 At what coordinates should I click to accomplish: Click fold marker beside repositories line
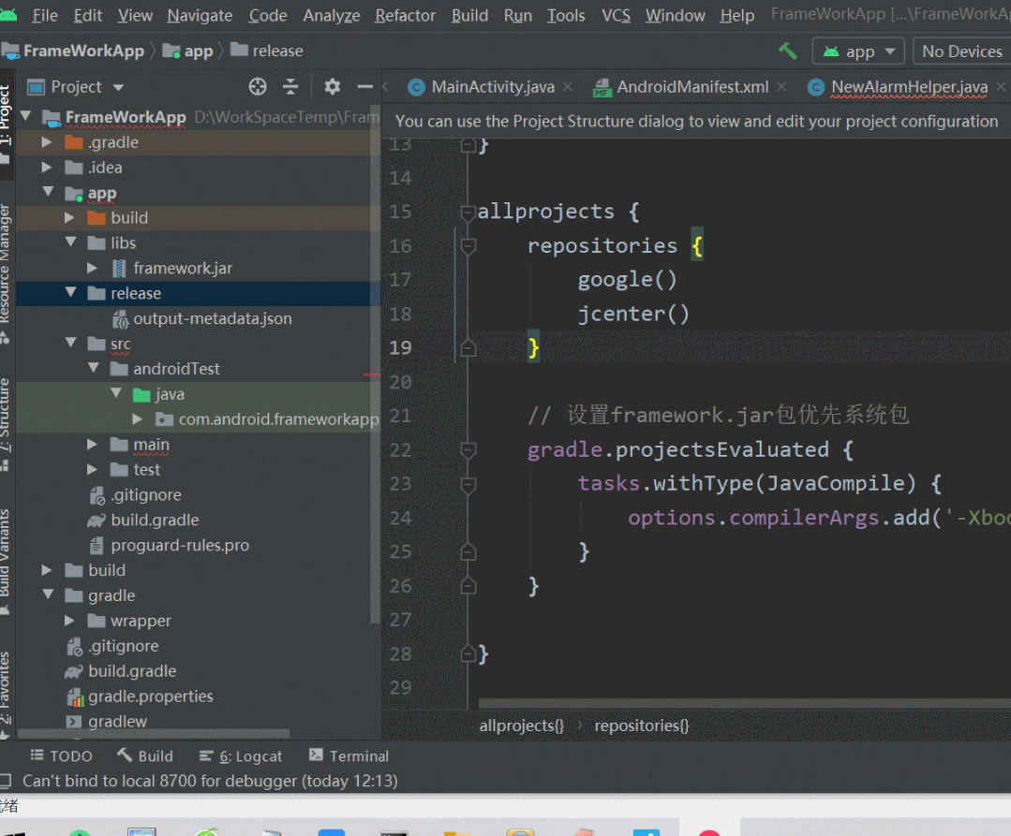[x=468, y=245]
